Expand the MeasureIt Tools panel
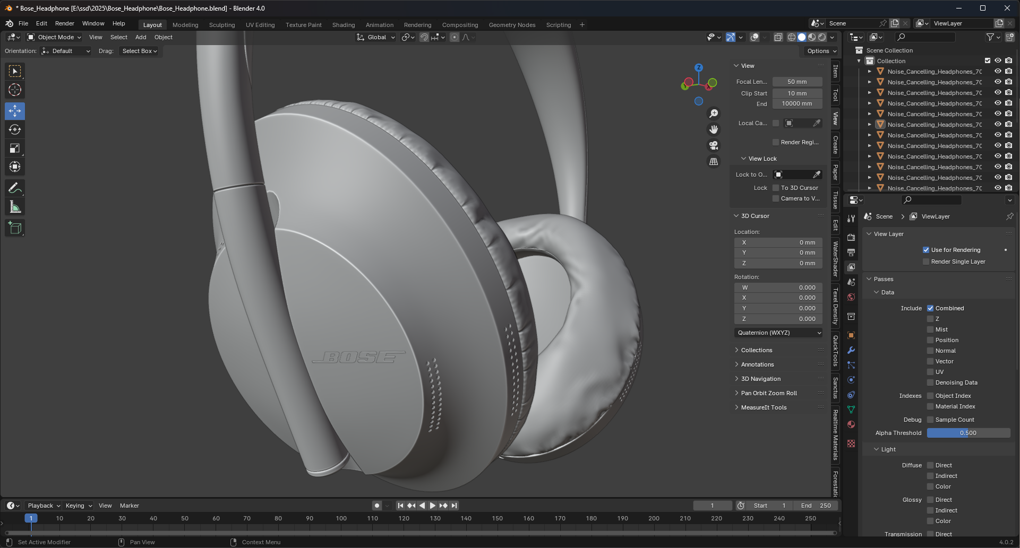The height and width of the screenshot is (548, 1020). click(764, 407)
